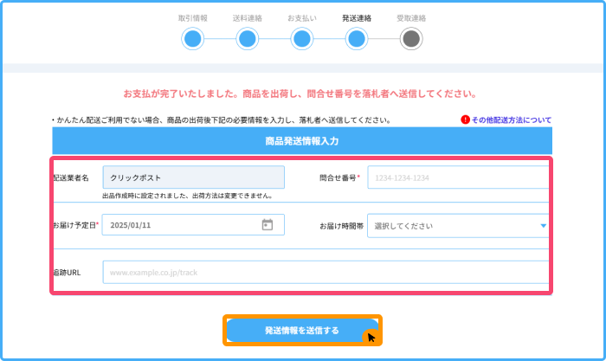Click the 商品発送情報入力 header bar
This screenshot has height=361, width=606.
point(302,139)
